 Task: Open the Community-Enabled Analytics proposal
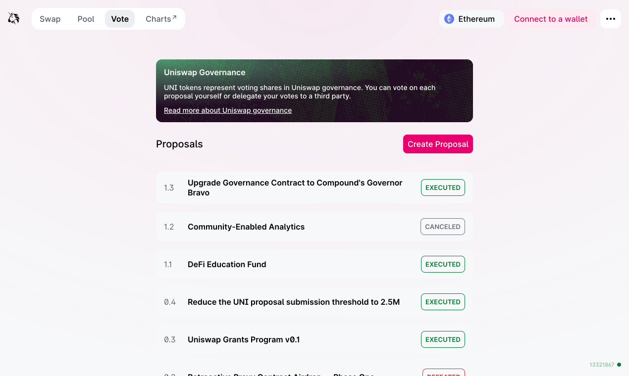[x=246, y=227]
